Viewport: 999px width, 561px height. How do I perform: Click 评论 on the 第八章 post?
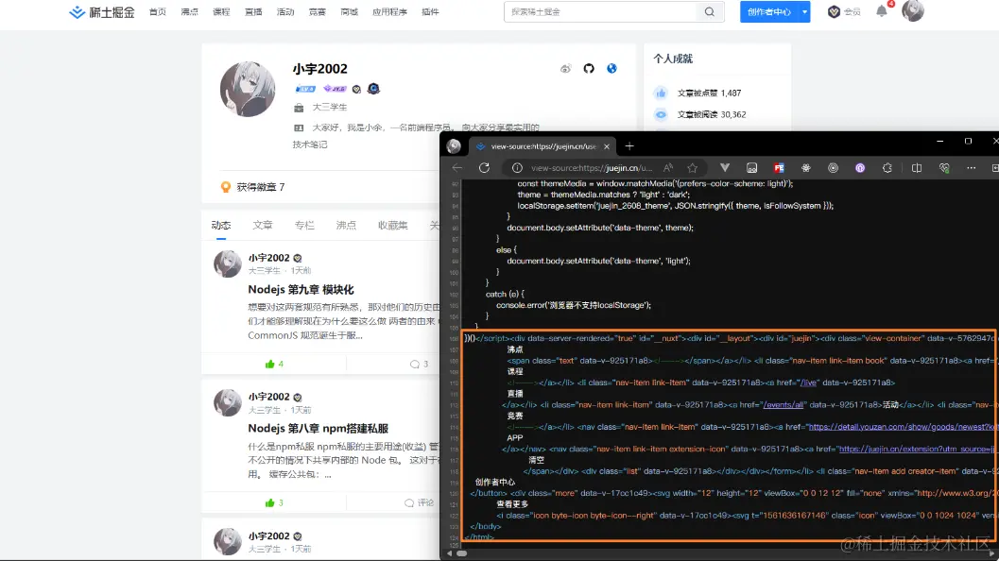(419, 503)
